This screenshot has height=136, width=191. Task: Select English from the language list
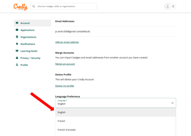(x=115, y=112)
